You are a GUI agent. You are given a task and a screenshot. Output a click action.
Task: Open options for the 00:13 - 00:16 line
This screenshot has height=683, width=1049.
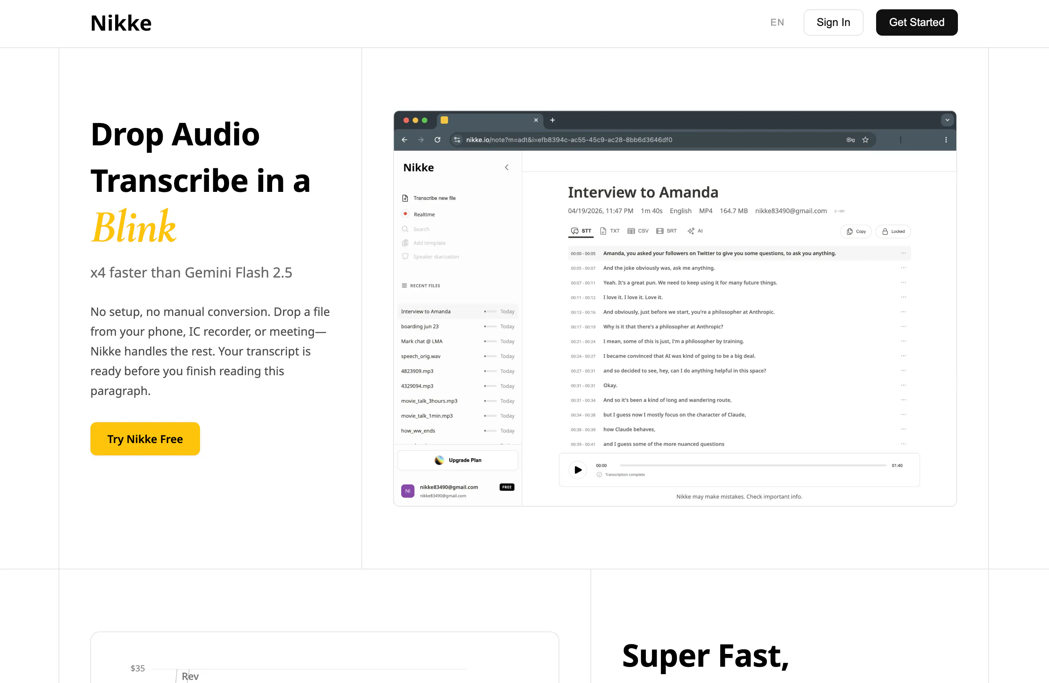click(903, 312)
